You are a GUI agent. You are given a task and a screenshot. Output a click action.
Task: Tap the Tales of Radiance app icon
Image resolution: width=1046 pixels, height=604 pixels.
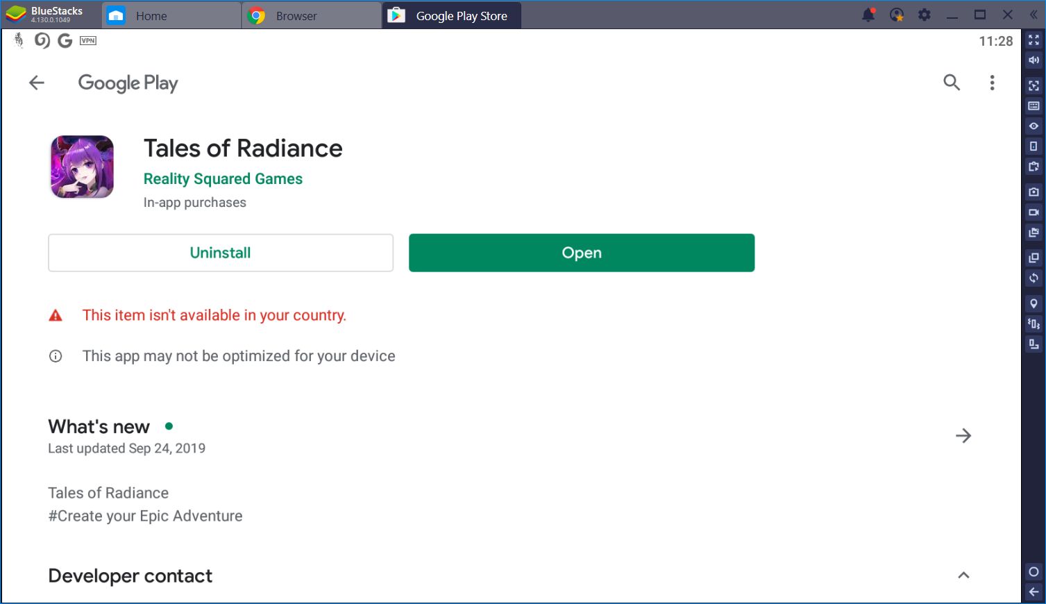[x=82, y=167]
